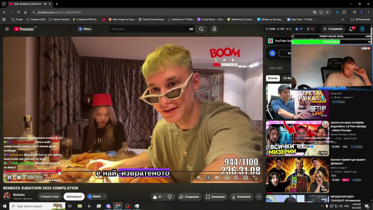Focus the Chrome address bar URL
This screenshot has width=373, height=210.
point(59,12)
